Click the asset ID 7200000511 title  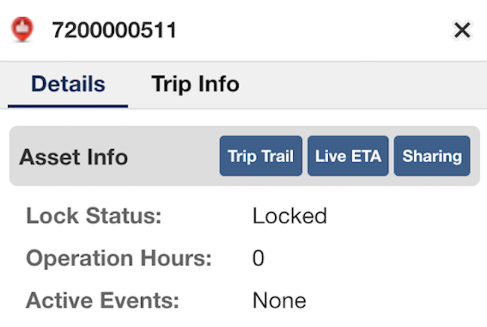pyautogui.click(x=114, y=30)
